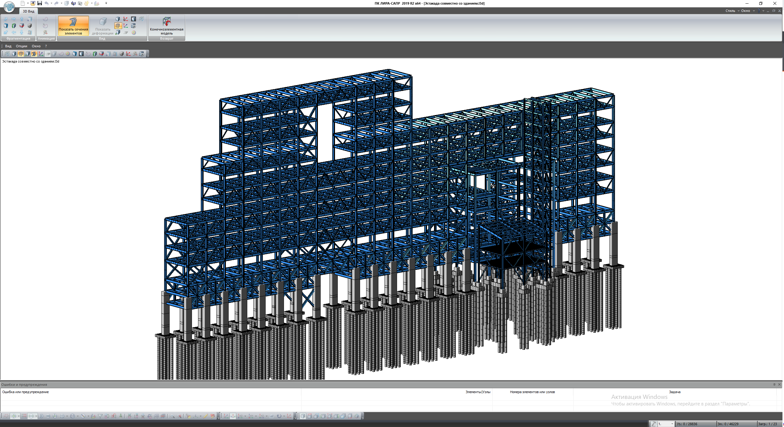
Task: Expand the new document dropdown arrow
Action: 28,3
